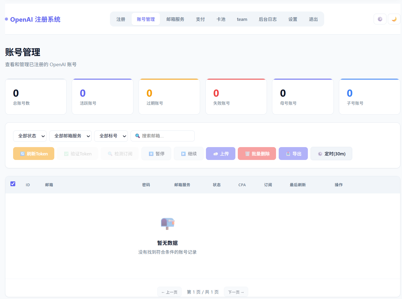Toggle dark mode with the moon icon
Image resolution: width=402 pixels, height=299 pixels.
point(394,19)
